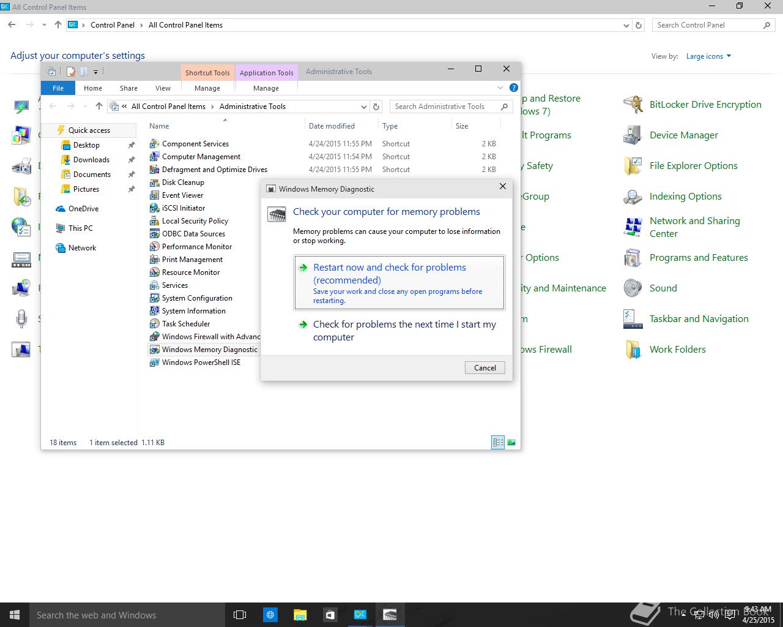The height and width of the screenshot is (627, 783).
Task: Click the Help question mark icon
Action: (514, 88)
